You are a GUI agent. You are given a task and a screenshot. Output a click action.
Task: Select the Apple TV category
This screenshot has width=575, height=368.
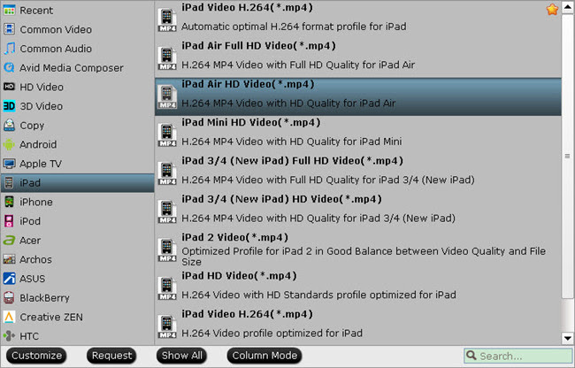click(77, 164)
